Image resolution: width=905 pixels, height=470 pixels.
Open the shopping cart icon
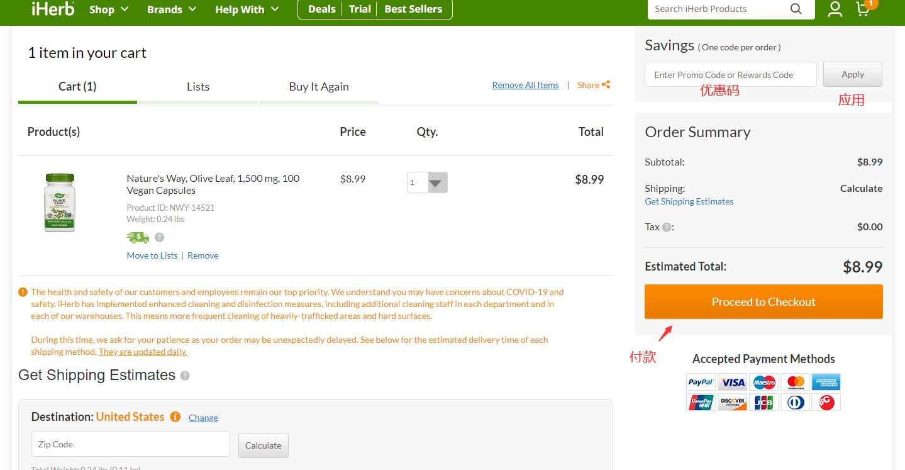[863, 9]
